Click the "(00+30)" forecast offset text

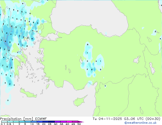tap(153, 119)
